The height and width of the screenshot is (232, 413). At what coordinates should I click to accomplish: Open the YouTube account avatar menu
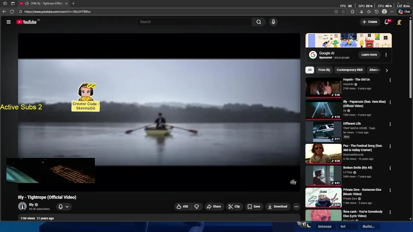pos(399,22)
